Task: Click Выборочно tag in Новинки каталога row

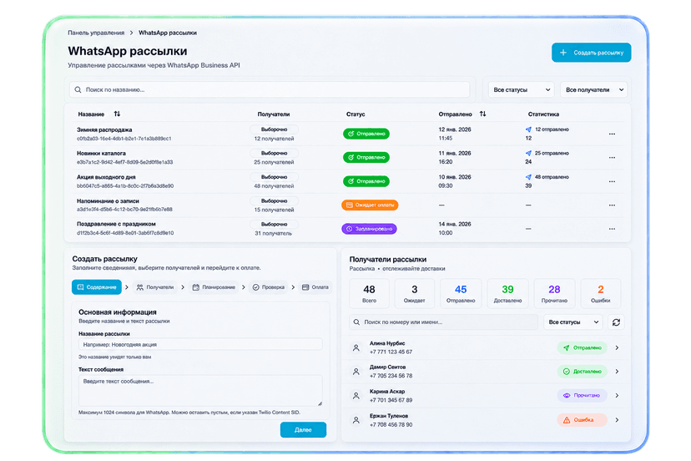Action: [274, 153]
